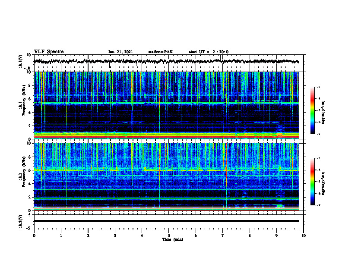Click the "-5" tick on ch.3(V) axis
Image resolution: width=342 pixels, height=264 pixels.
29,228
